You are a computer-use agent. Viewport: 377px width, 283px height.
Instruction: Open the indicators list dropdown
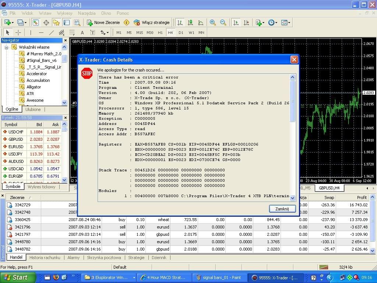click(260, 22)
